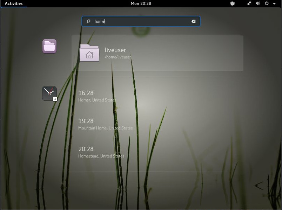The width and height of the screenshot is (282, 210).
Task: Click the power icon in top bar
Action: pos(267,3)
